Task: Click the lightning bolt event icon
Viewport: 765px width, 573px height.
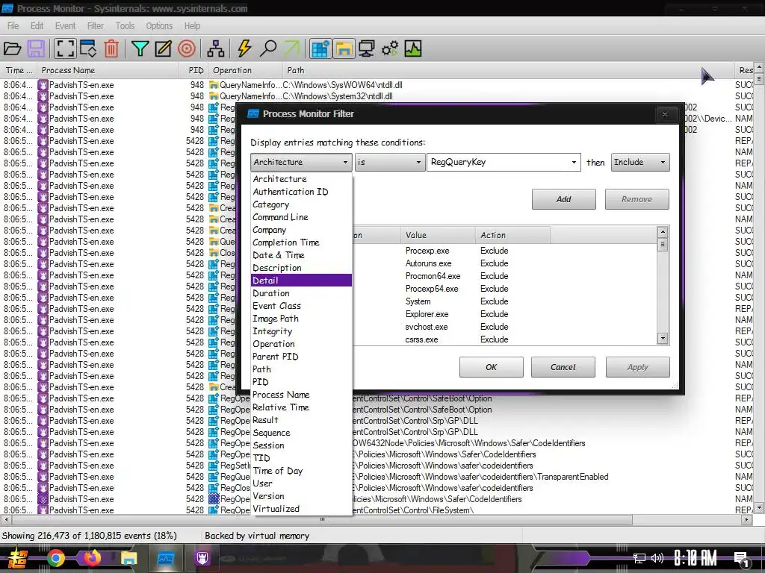Action: pos(244,48)
